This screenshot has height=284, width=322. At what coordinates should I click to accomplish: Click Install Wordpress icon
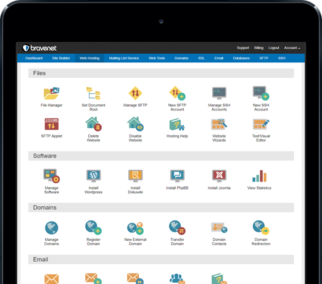pyautogui.click(x=93, y=176)
